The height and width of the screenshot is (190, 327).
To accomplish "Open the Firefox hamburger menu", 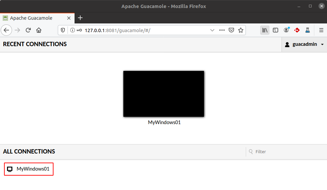I will coord(321,30).
